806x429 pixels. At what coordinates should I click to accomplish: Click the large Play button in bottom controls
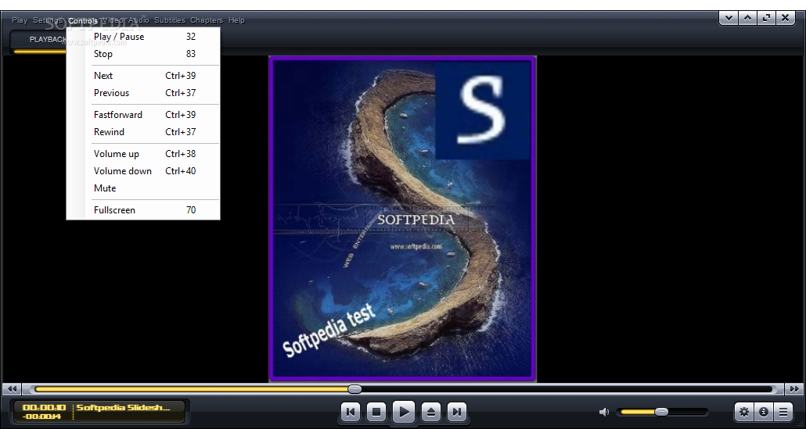pyautogui.click(x=404, y=412)
